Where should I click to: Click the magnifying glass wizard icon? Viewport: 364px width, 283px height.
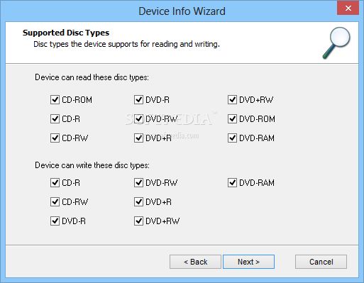click(x=336, y=43)
